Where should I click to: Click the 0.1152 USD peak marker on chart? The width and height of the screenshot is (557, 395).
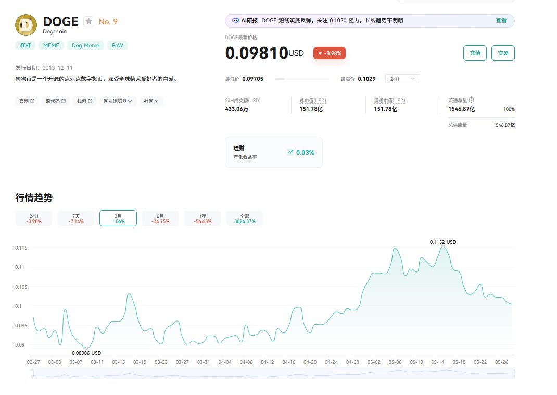[443, 246]
